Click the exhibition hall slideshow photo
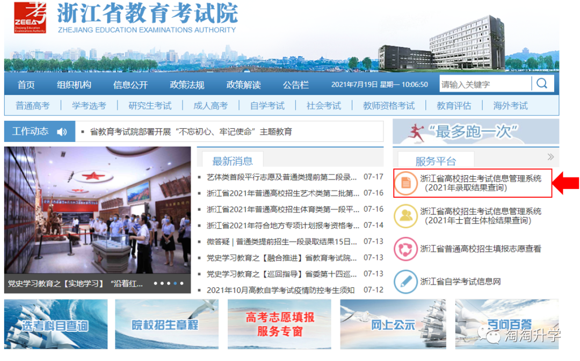The image size is (580, 361). (x=98, y=210)
